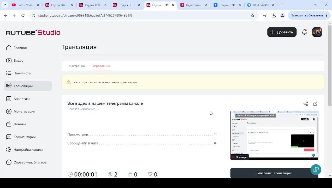Click the Сообщений в чате row
The width and height of the screenshot is (332, 188).
pos(141,143)
